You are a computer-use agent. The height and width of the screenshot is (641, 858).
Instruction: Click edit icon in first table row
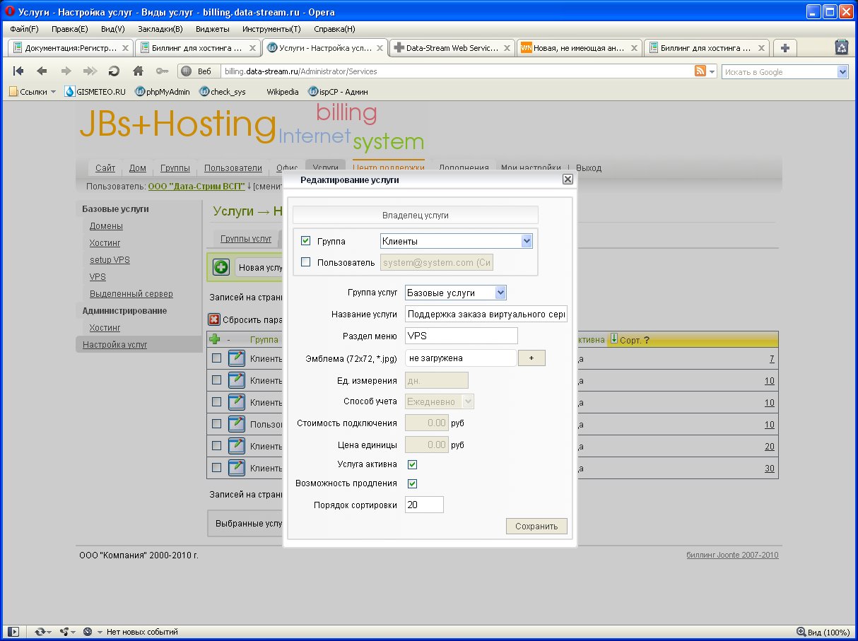tap(236, 359)
